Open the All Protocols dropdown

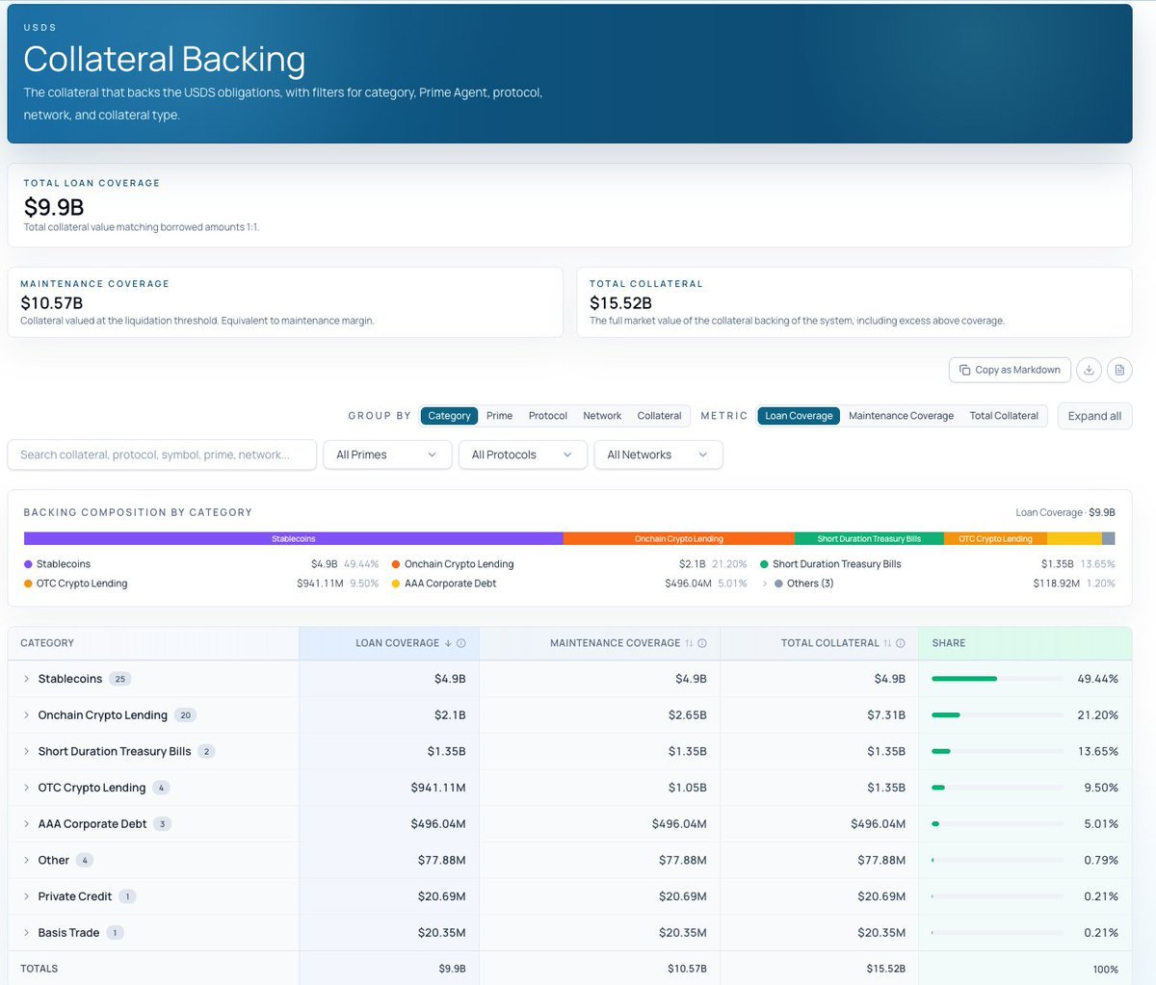(x=523, y=454)
